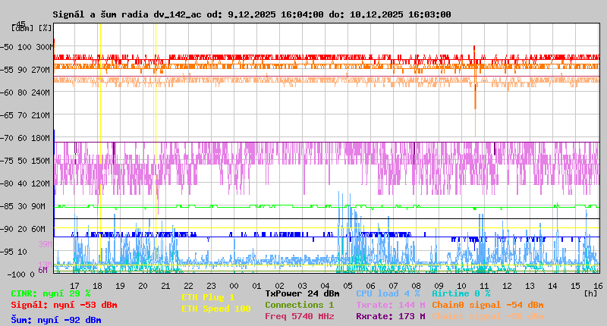Click hour label "11" on the time axis

[485, 286]
